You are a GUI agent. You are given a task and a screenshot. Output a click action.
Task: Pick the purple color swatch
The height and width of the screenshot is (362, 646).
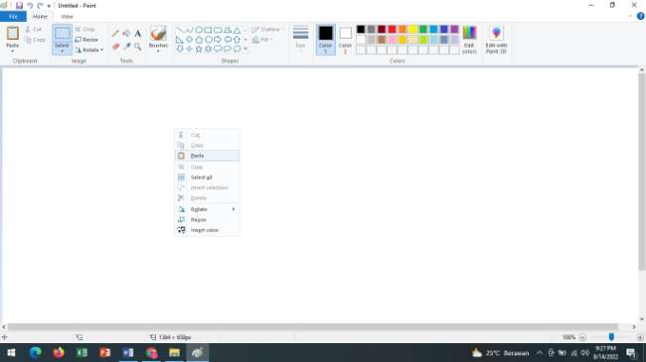[x=454, y=29]
